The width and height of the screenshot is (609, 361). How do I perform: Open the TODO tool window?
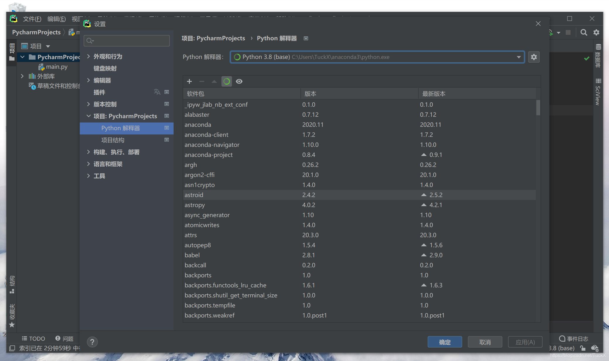[34, 338]
